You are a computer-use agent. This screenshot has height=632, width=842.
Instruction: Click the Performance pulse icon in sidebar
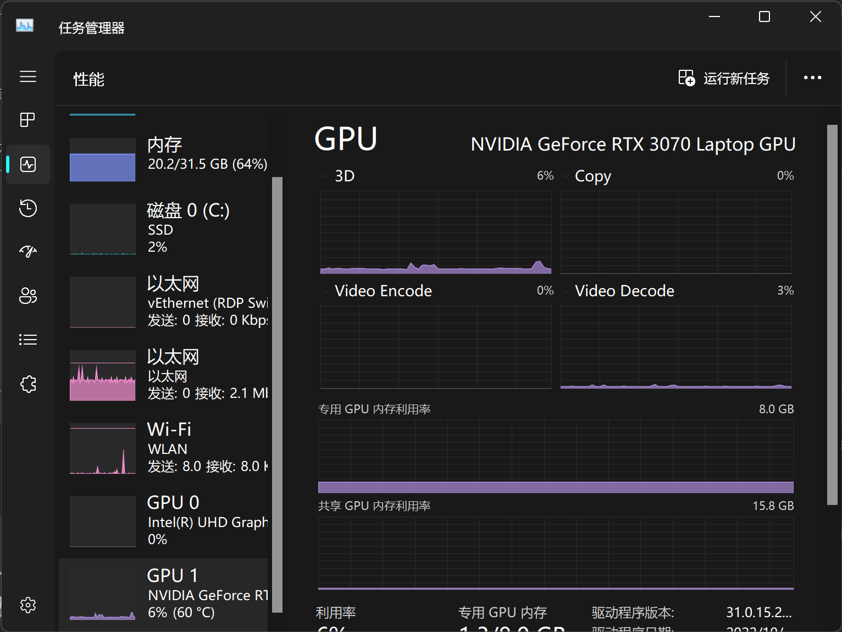tap(28, 164)
